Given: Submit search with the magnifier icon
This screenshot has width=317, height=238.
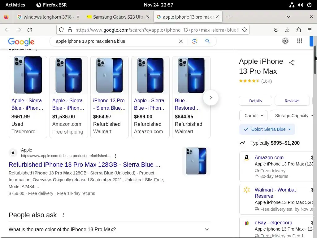Looking at the screenshot, I should coord(207,41).
